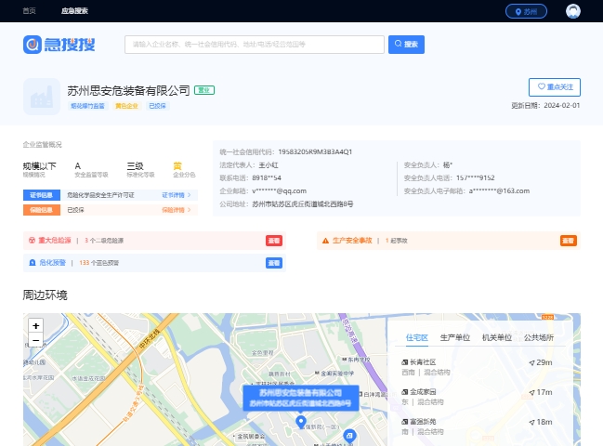Click the 更新日期 2024-02-01 text
Screen dimensions: 603x446
click(545, 105)
